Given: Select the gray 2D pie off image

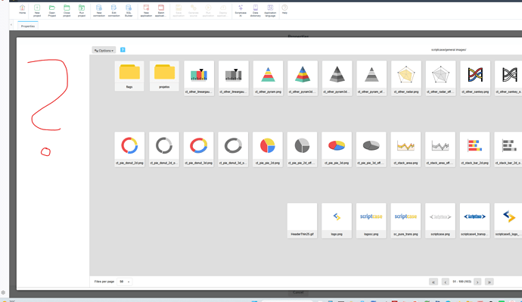Looking at the screenshot, I should pos(303,150).
